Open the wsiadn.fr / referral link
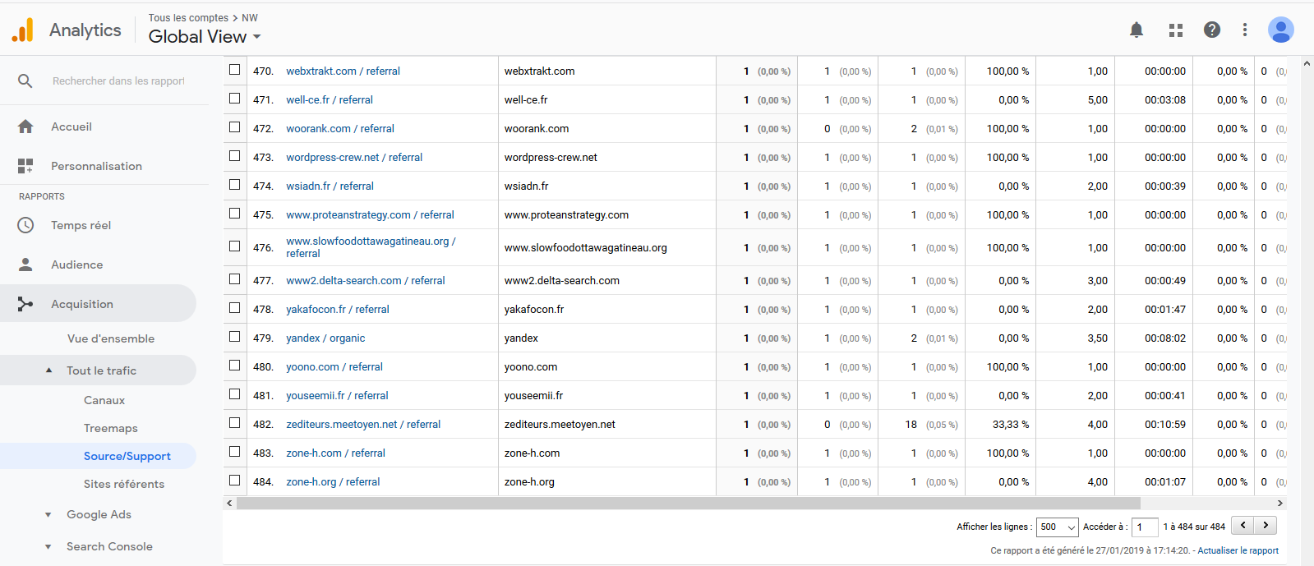 [x=330, y=186]
